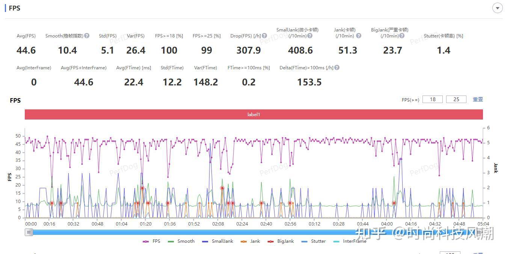Open help icon next to SmallJank (/10min)

coord(309,36)
